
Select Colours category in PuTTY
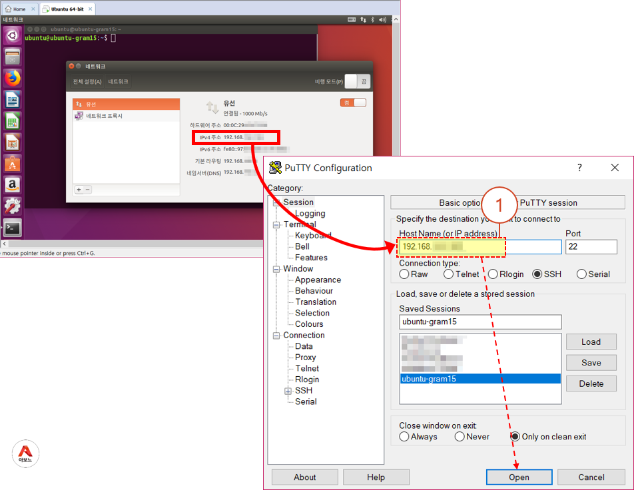(309, 324)
